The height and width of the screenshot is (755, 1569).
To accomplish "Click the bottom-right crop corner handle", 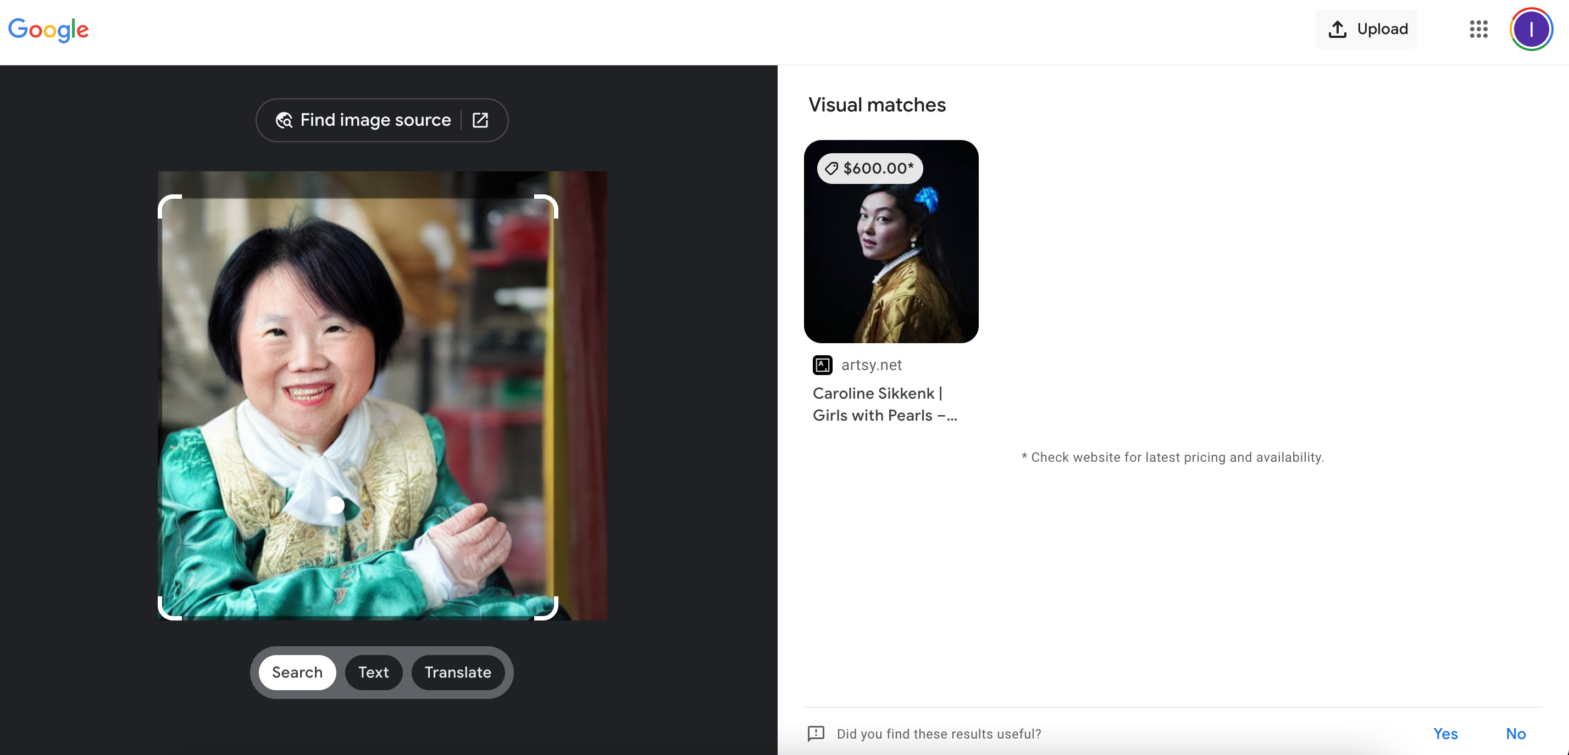I will tap(547, 609).
